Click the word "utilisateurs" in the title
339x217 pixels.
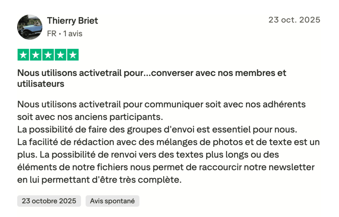(41, 84)
